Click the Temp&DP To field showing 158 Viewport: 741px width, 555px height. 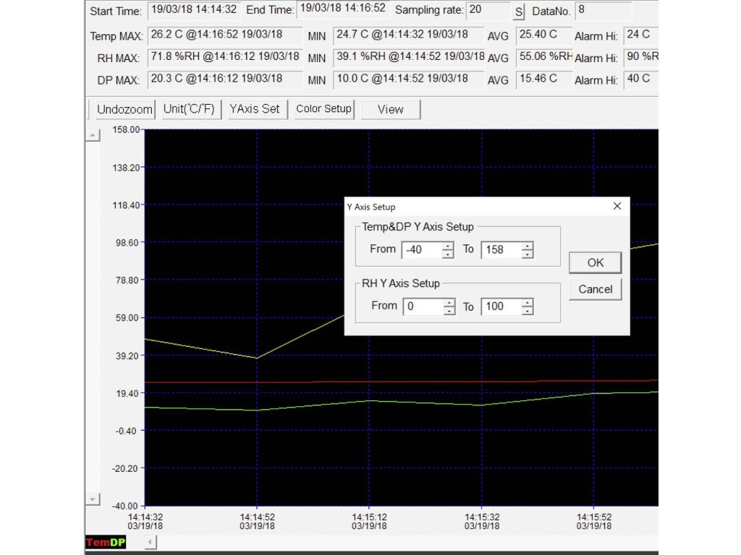pyautogui.click(x=501, y=250)
